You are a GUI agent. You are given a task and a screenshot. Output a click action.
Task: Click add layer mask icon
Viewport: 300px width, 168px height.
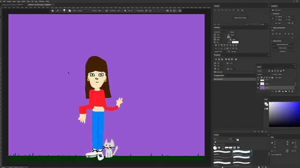[279, 91]
